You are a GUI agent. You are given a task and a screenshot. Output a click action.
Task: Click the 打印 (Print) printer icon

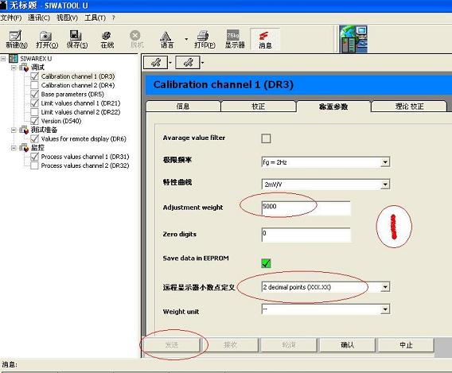(x=204, y=39)
